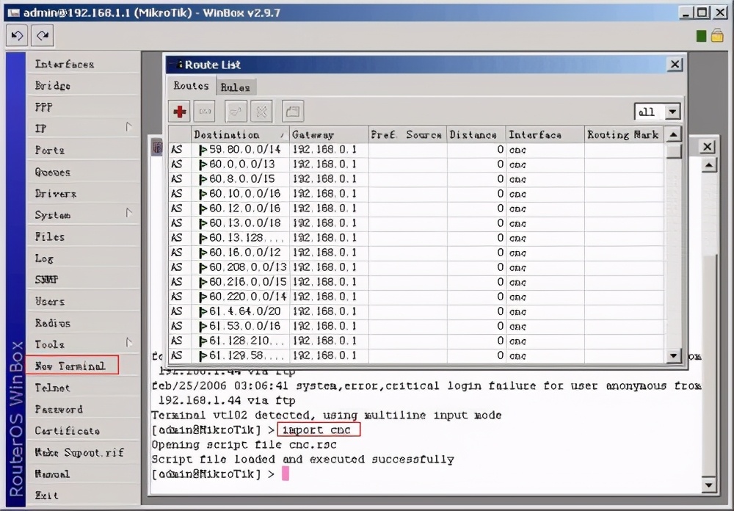The image size is (734, 511).
Task: Close the Route List window
Action: click(675, 65)
